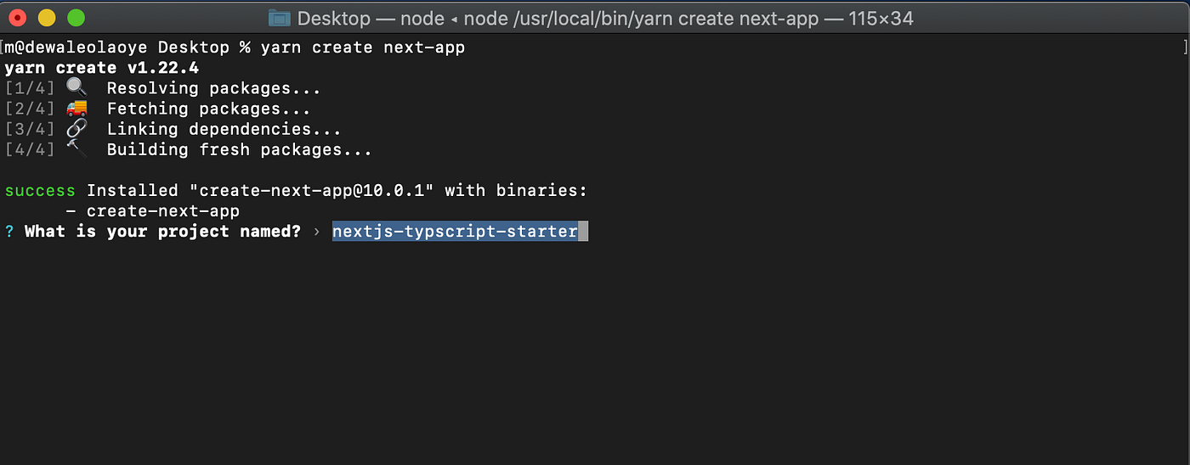The width and height of the screenshot is (1190, 465).
Task: Select the highlighted nextjs-typescript-starter project name
Action: 455,232
